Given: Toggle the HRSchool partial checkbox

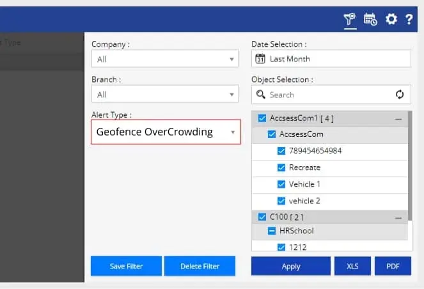Looking at the screenshot, I should [272, 230].
